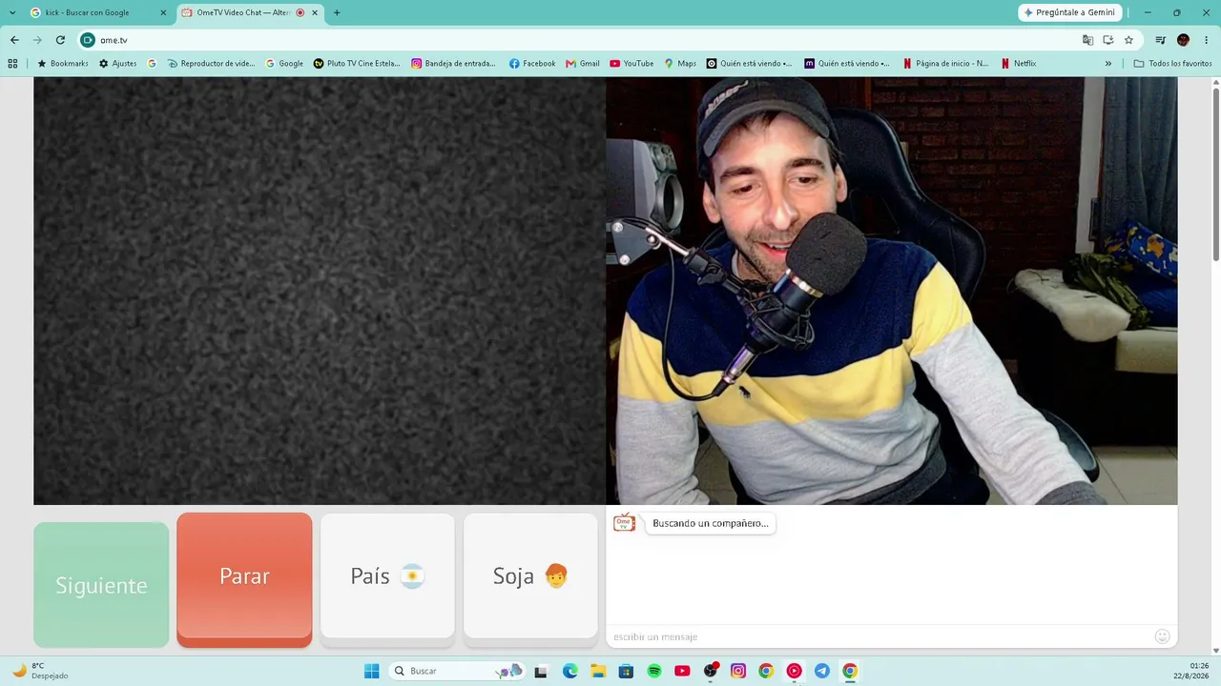1221x686 pixels.
Task: Expand the hidden bookmarks overflow chevron
Action: click(x=1108, y=64)
